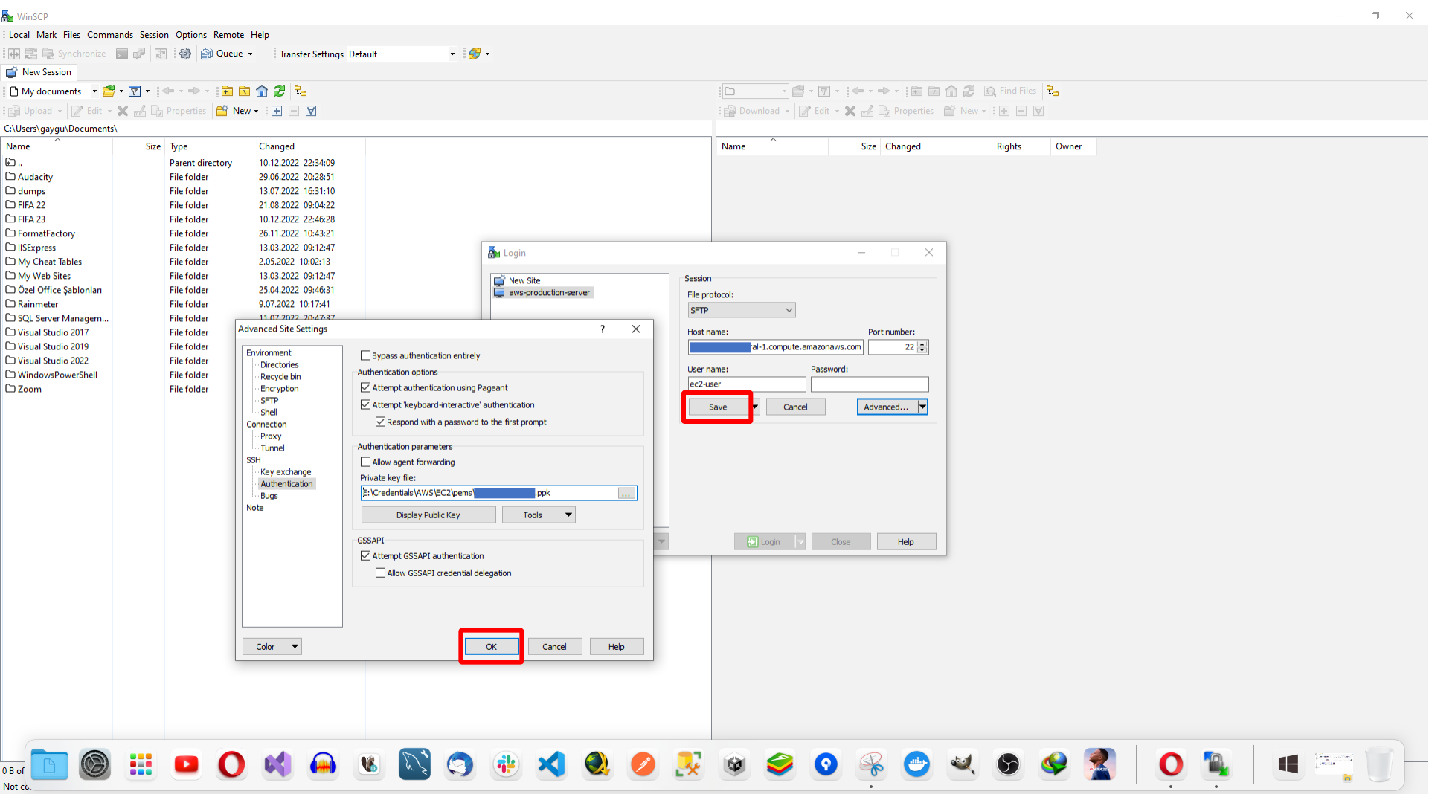Click Save in the Login dialog
Image resolution: width=1429 pixels, height=803 pixels.
point(718,407)
